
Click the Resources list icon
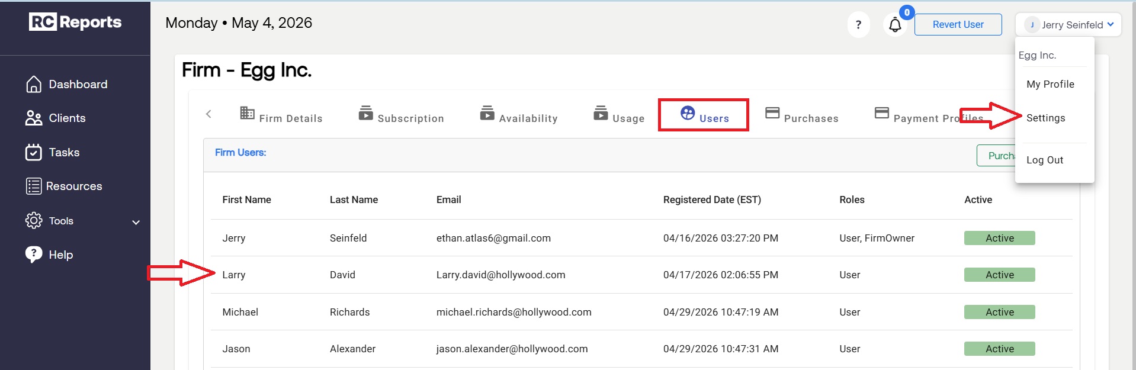34,186
